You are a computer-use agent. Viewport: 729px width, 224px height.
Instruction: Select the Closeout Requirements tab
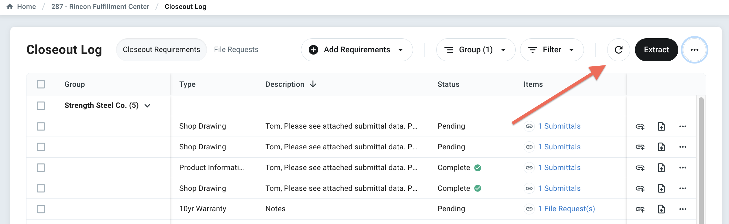point(161,50)
